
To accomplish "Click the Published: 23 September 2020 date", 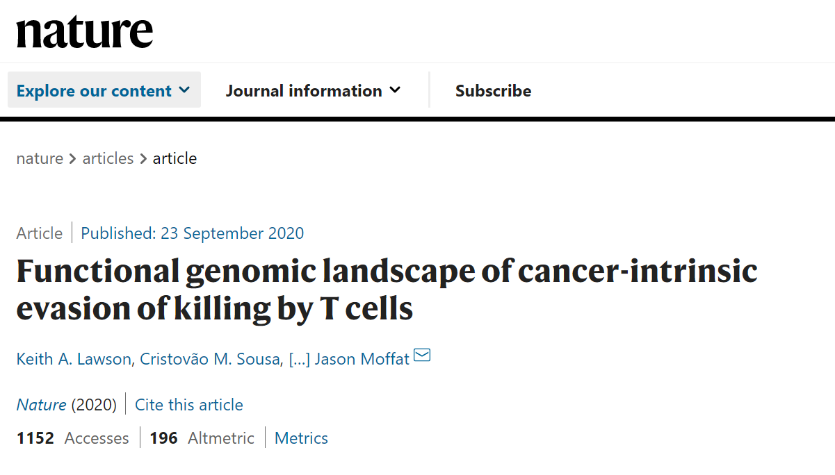I will (x=193, y=233).
